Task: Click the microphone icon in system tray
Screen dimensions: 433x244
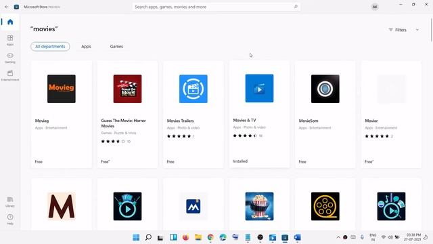Action: tap(362, 237)
